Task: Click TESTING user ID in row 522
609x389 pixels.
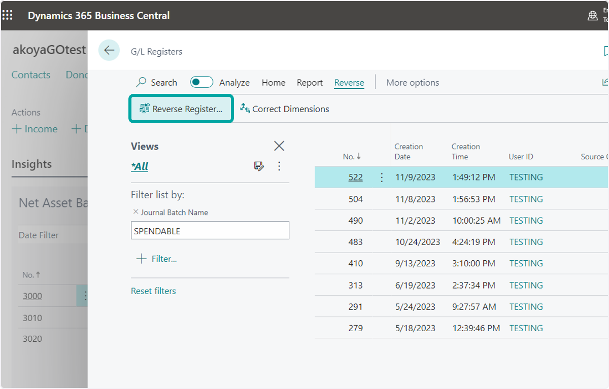Action: click(526, 177)
